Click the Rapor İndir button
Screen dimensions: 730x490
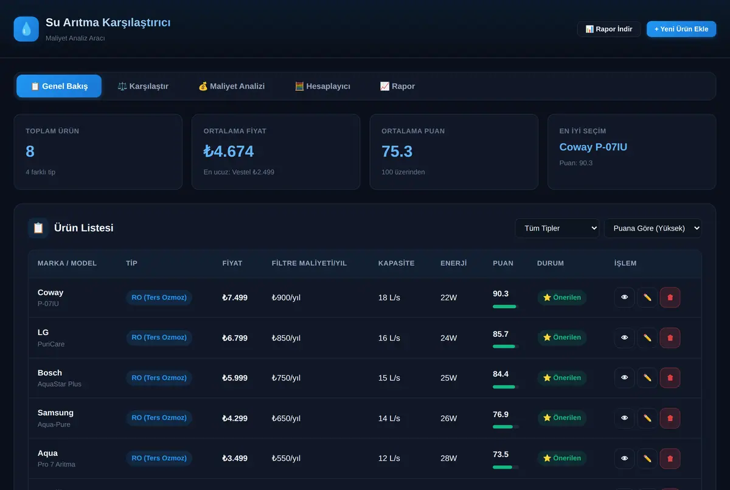(609, 29)
